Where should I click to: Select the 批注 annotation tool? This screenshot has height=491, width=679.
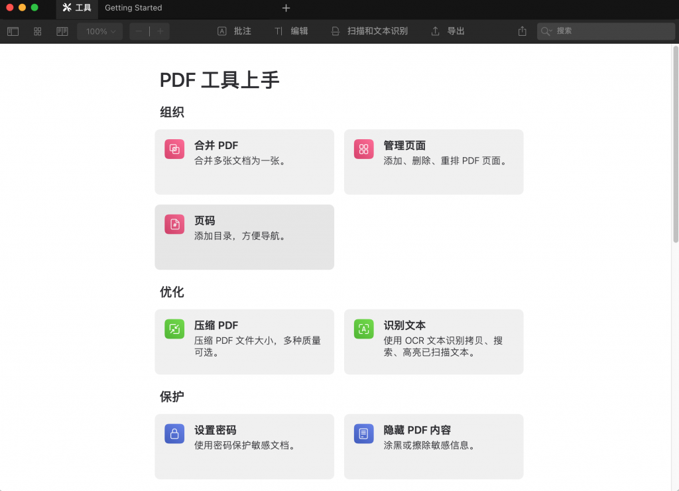(233, 30)
